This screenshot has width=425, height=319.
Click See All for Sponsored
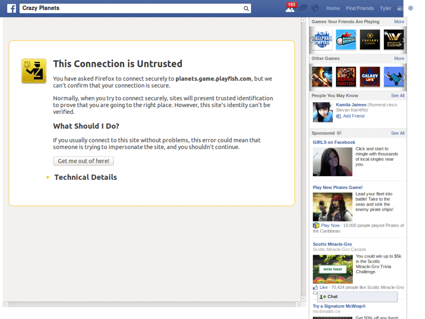tap(398, 133)
